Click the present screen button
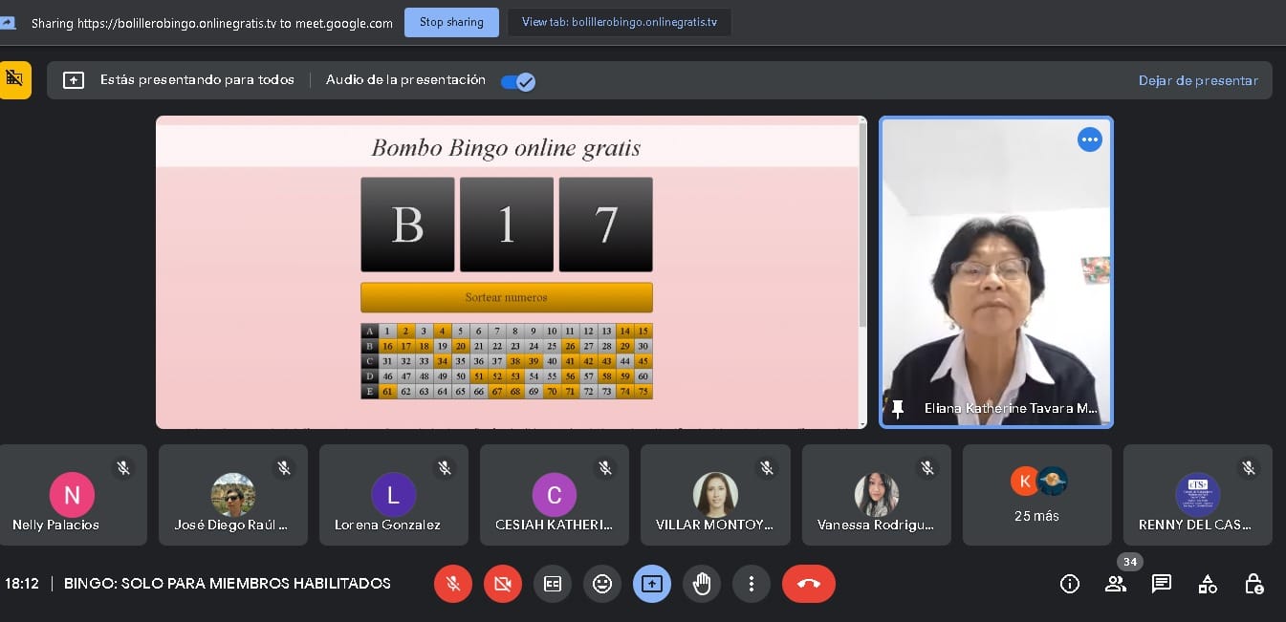 pos(652,584)
